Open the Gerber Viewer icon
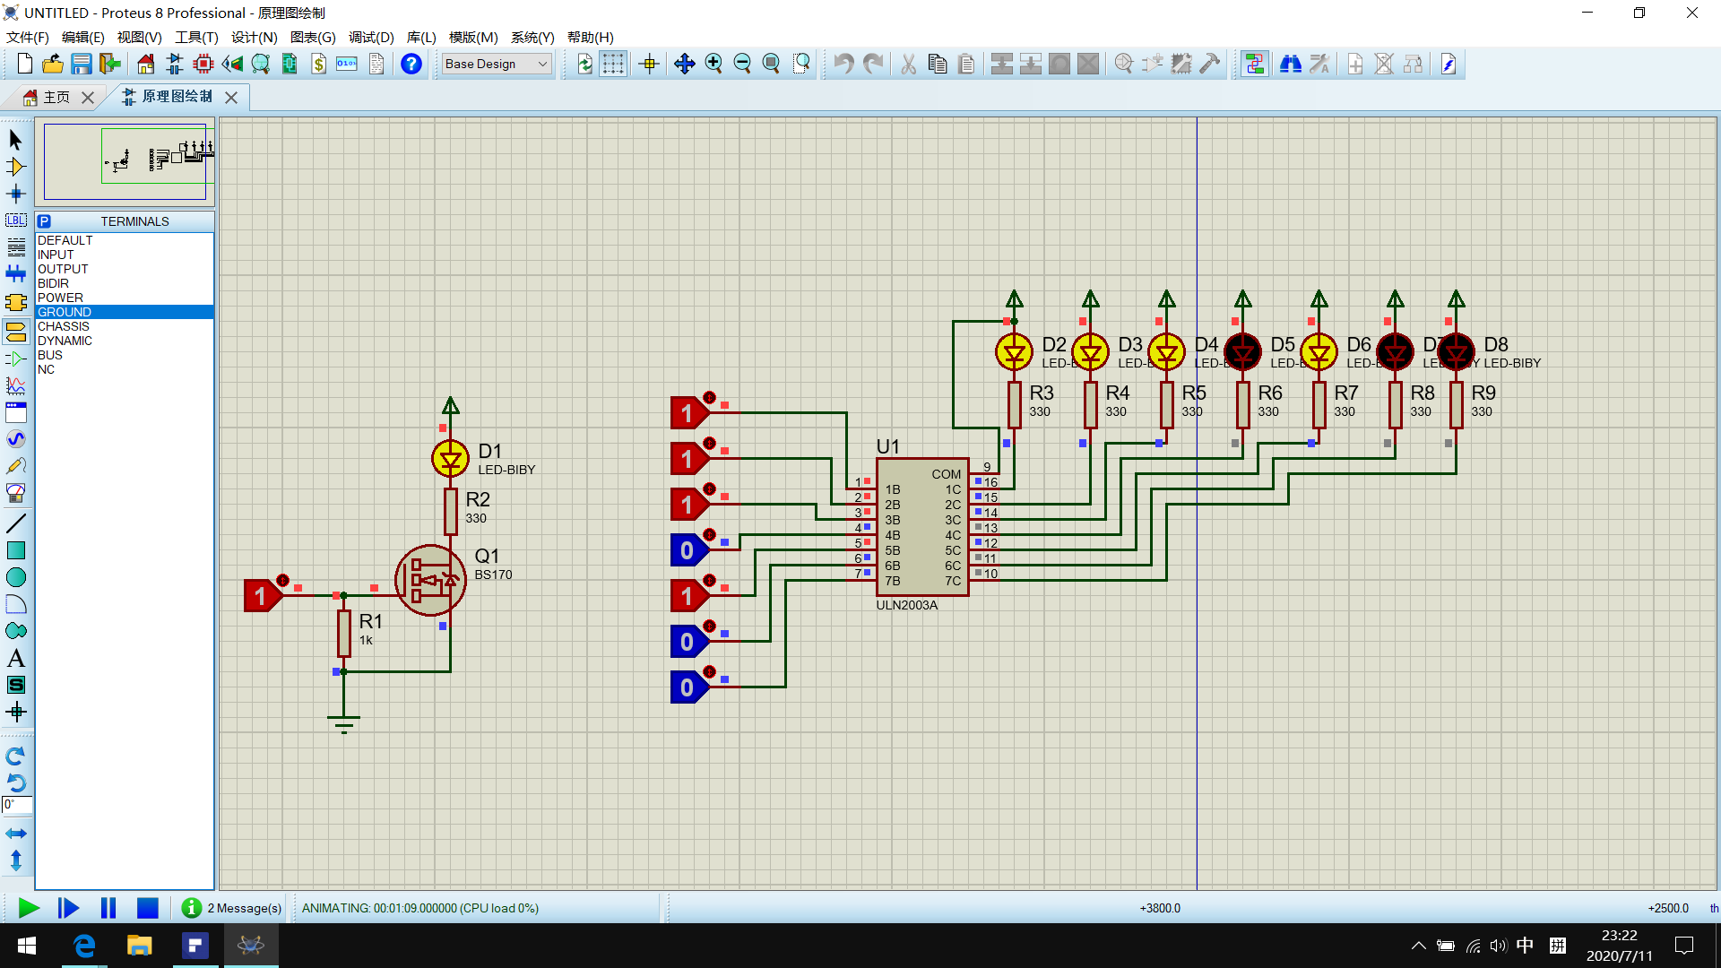1721x968 pixels. pos(261,64)
